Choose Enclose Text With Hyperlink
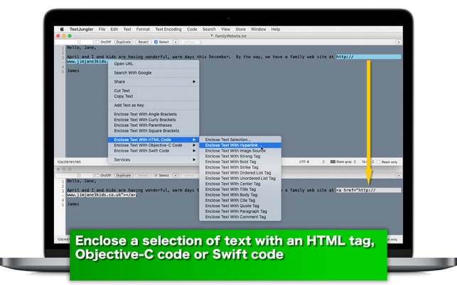The height and width of the screenshot is (285, 457). [x=240, y=145]
